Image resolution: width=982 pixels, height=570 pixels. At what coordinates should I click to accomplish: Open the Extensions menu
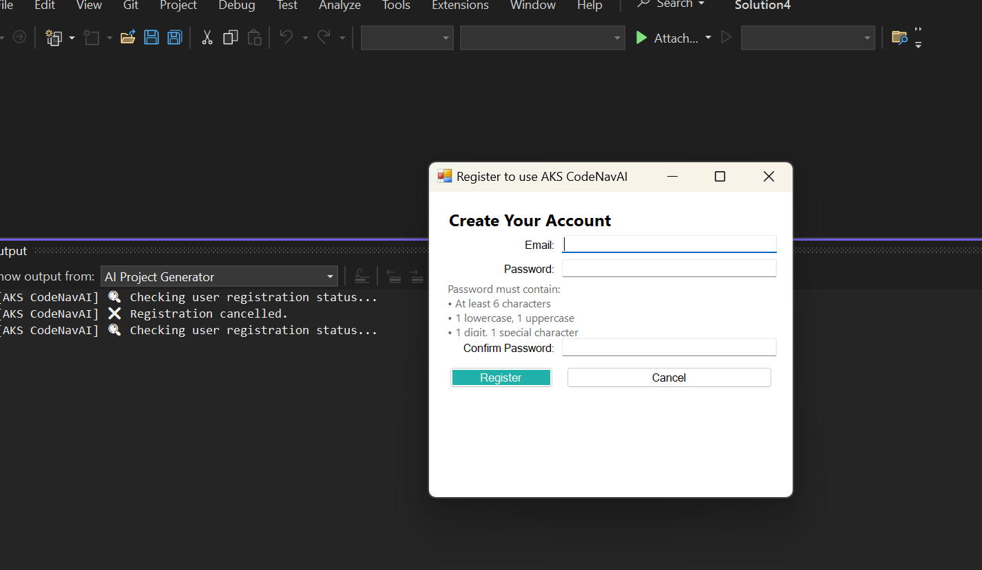click(x=459, y=6)
